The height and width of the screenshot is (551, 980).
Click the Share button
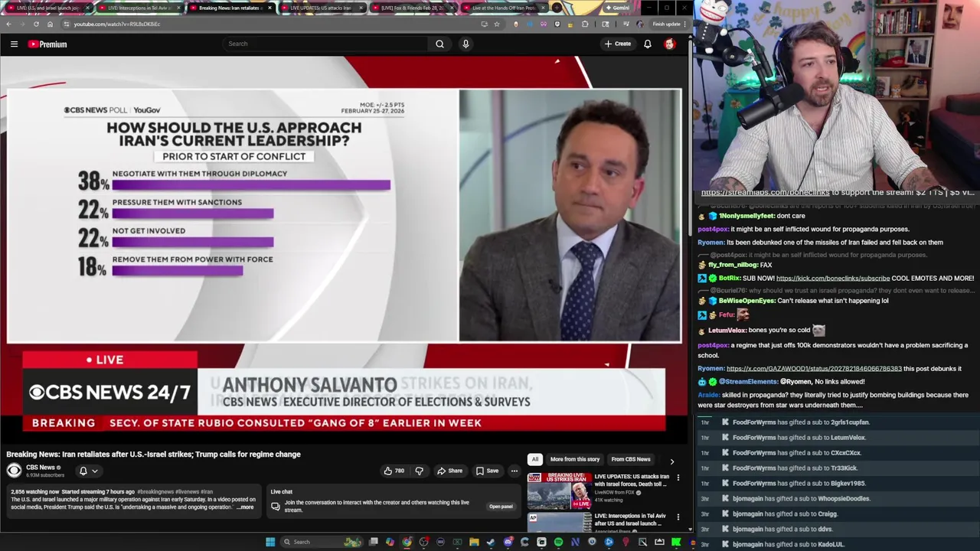tap(449, 471)
